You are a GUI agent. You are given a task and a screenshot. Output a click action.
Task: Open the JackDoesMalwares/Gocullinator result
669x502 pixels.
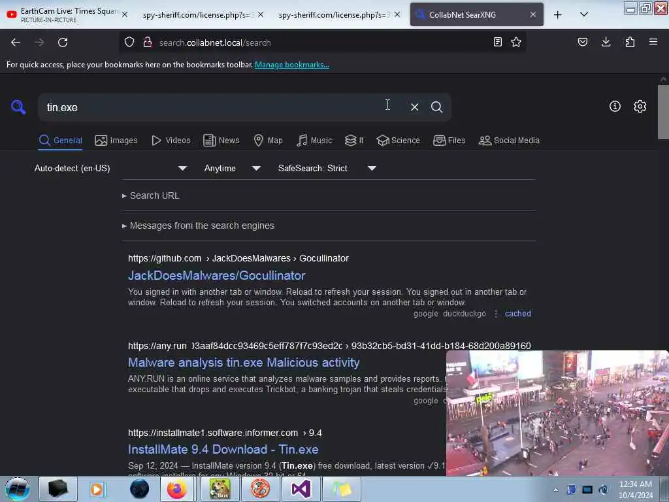(217, 275)
